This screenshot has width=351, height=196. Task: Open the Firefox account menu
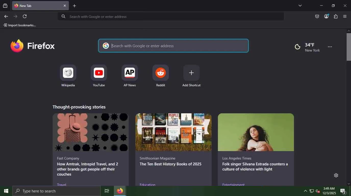click(326, 16)
